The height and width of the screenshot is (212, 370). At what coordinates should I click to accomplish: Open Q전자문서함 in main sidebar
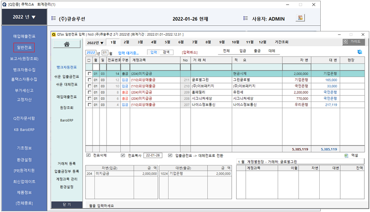pos(24,118)
